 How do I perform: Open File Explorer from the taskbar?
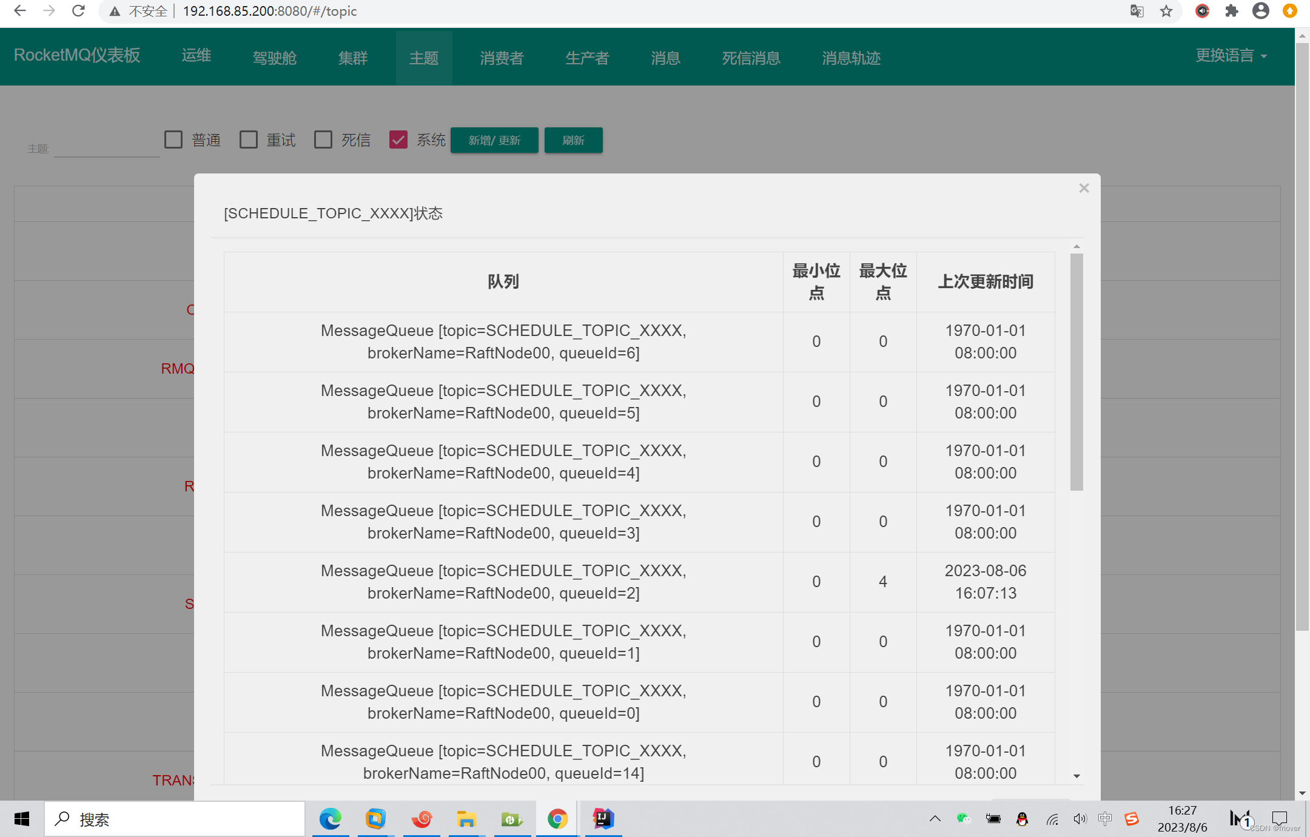466,819
